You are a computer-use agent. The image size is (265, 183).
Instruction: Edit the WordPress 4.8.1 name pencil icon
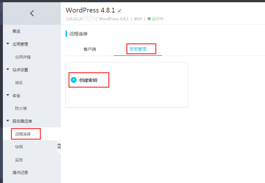pos(119,11)
